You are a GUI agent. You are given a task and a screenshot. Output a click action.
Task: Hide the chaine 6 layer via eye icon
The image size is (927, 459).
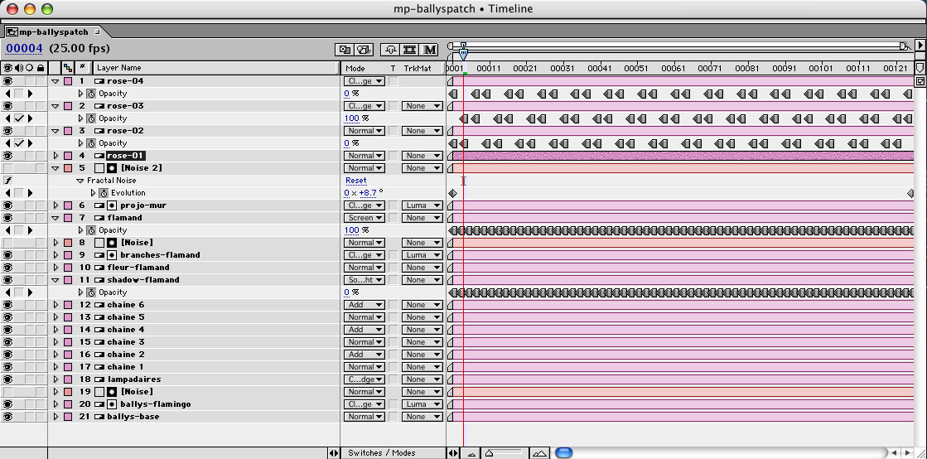pos(7,305)
